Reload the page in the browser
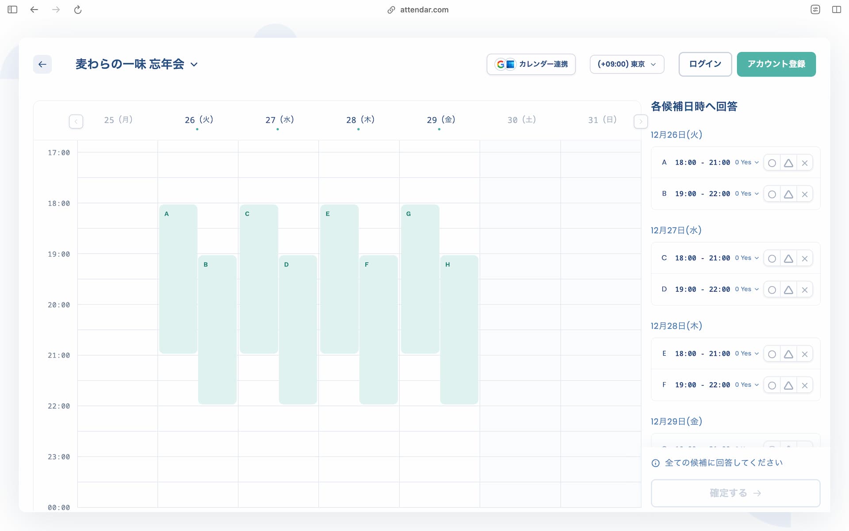This screenshot has width=849, height=531. point(78,10)
